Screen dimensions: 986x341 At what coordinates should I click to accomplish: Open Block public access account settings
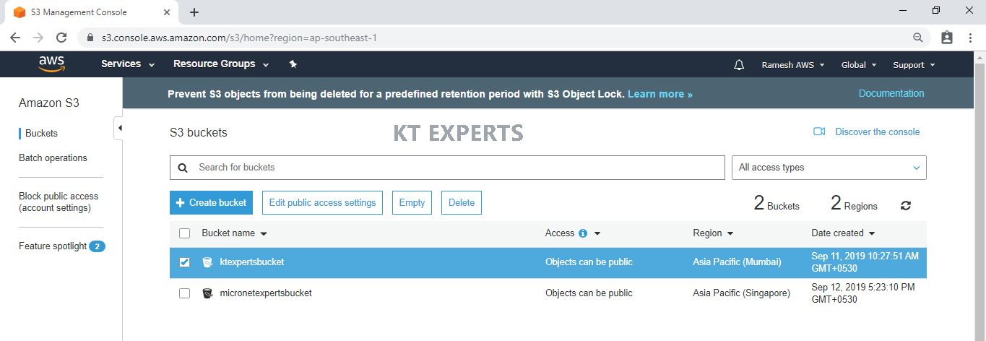(59, 202)
